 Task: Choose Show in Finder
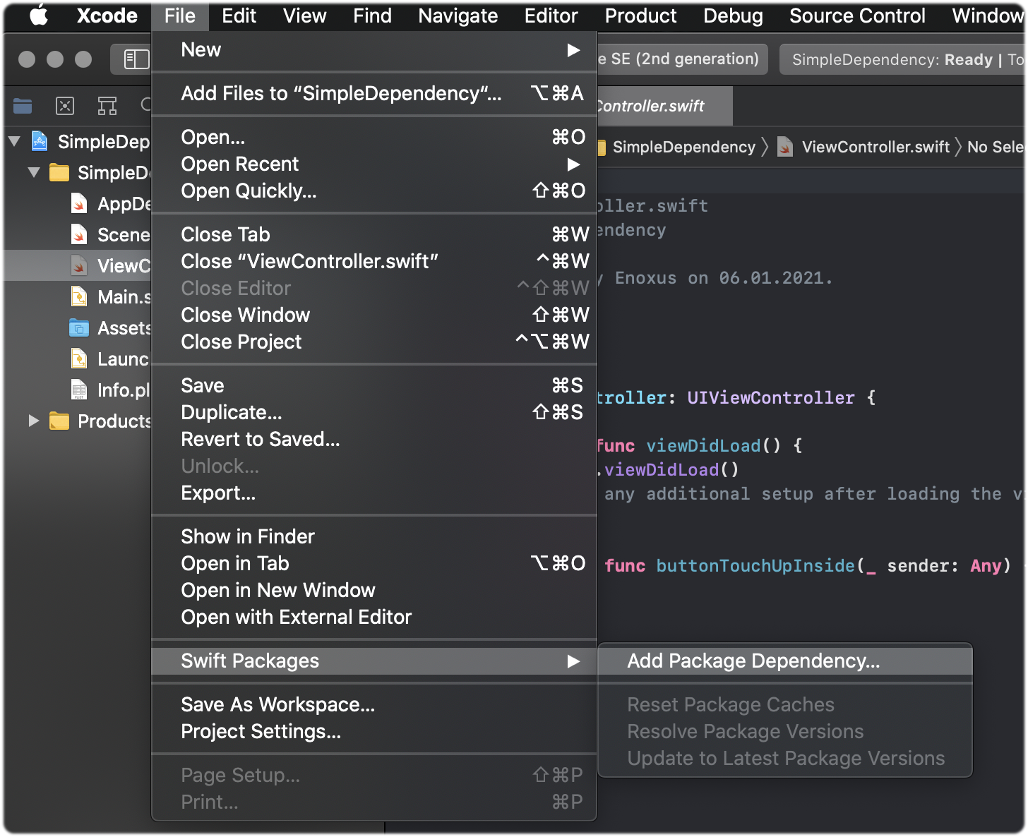(x=374, y=536)
